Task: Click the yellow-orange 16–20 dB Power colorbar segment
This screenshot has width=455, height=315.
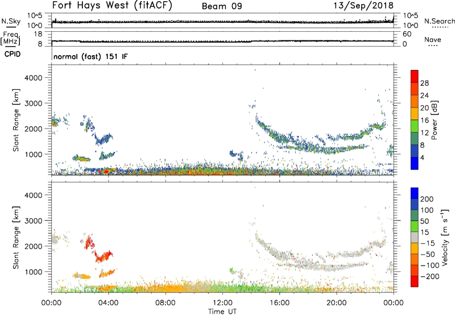Action: (x=415, y=113)
